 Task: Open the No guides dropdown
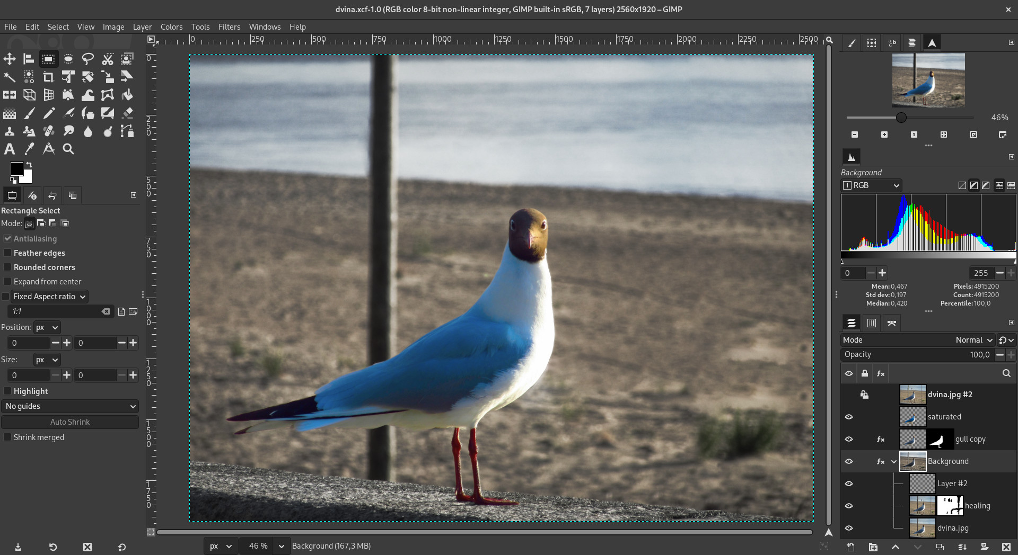click(x=70, y=406)
